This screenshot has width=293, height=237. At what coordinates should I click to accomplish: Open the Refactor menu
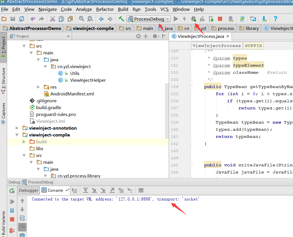[105, 9]
